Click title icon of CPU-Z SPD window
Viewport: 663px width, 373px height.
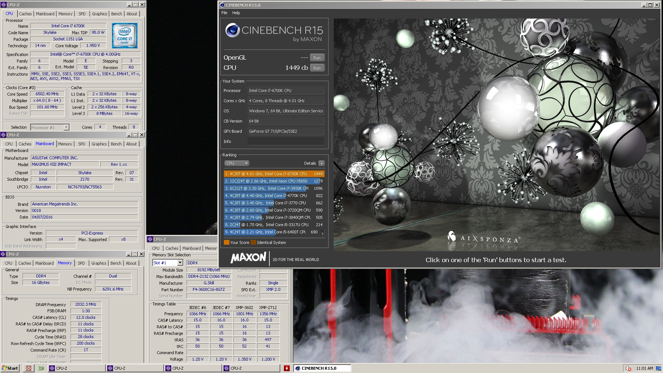point(150,239)
